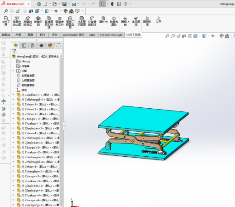235x207 pixels.
Task: Open the 国标件库 standard parts library
Action: [147, 21]
